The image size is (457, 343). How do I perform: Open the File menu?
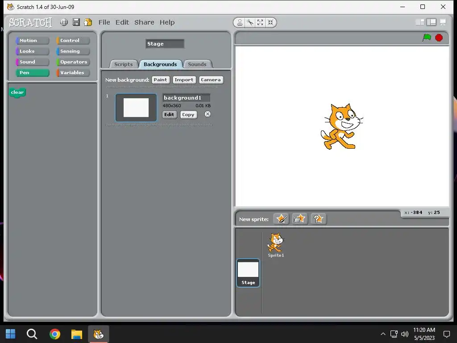[104, 22]
